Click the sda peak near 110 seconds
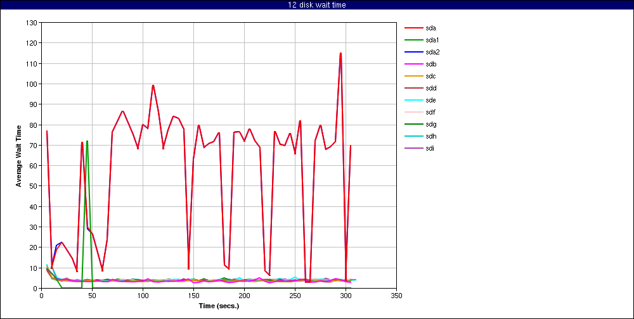This screenshot has width=634, height=319. click(x=153, y=85)
